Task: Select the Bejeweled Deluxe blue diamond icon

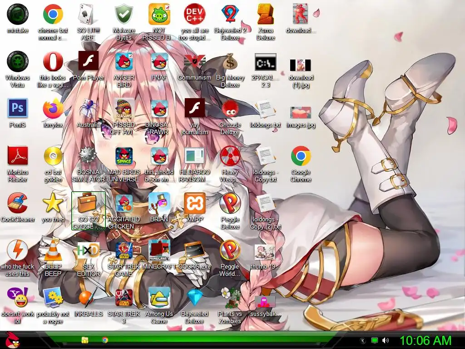Action: (194, 297)
